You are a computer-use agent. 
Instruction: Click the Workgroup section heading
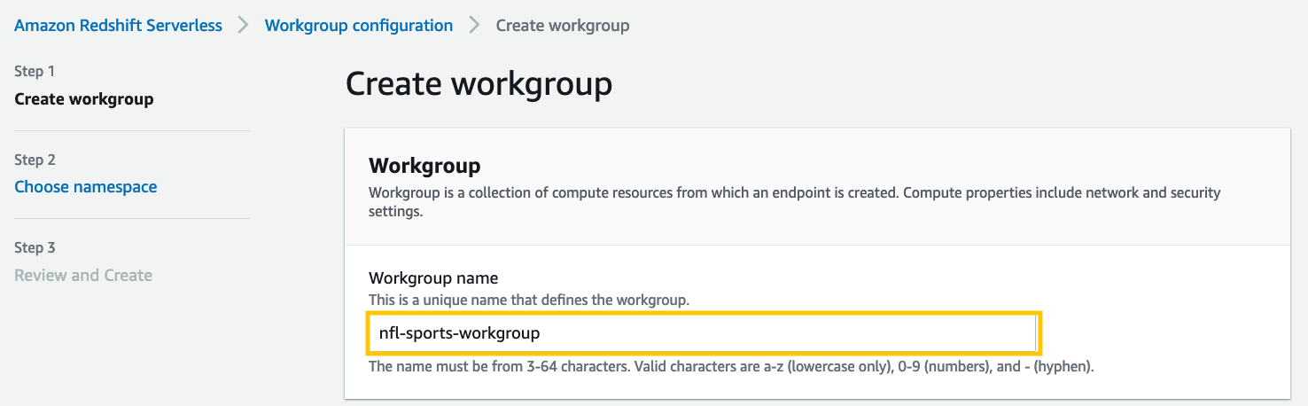pyautogui.click(x=424, y=166)
